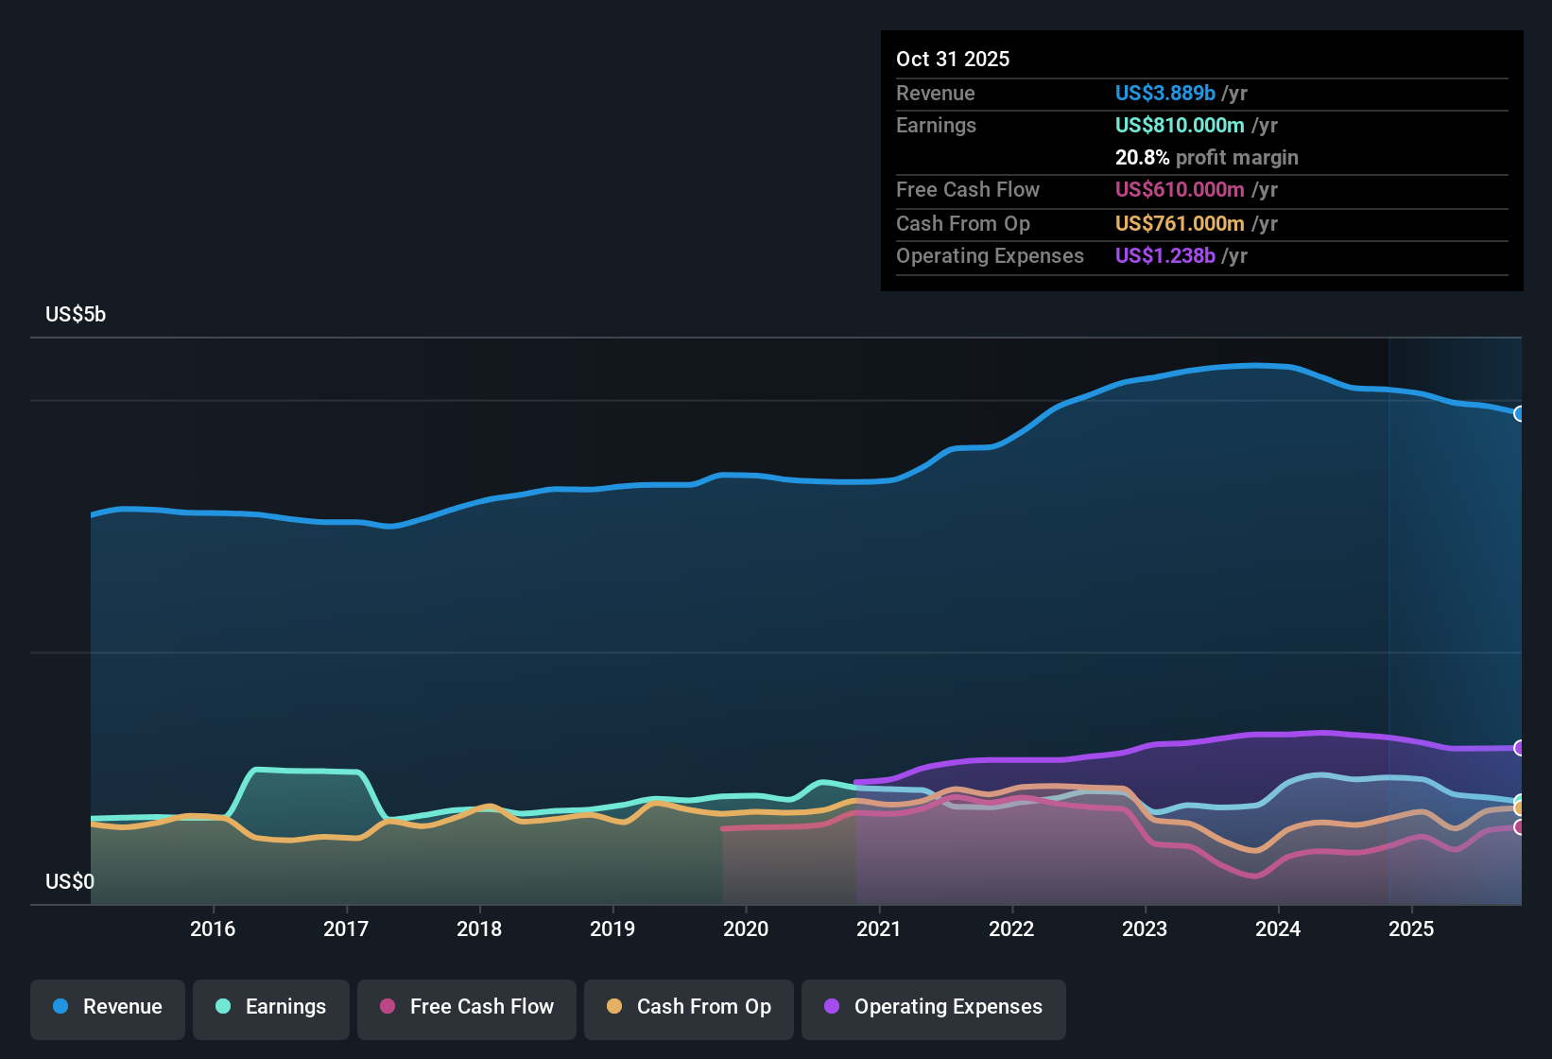Click the blue Revenue legend dot
The width and height of the screenshot is (1552, 1059).
60,1007
